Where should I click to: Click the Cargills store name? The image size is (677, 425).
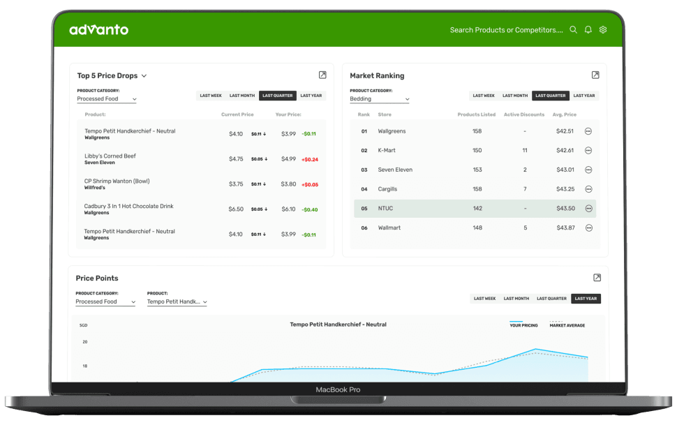[x=387, y=189]
